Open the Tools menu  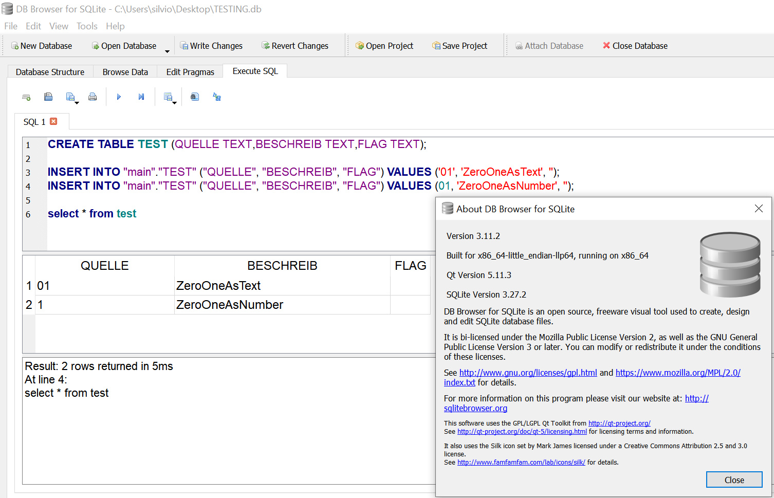point(86,26)
